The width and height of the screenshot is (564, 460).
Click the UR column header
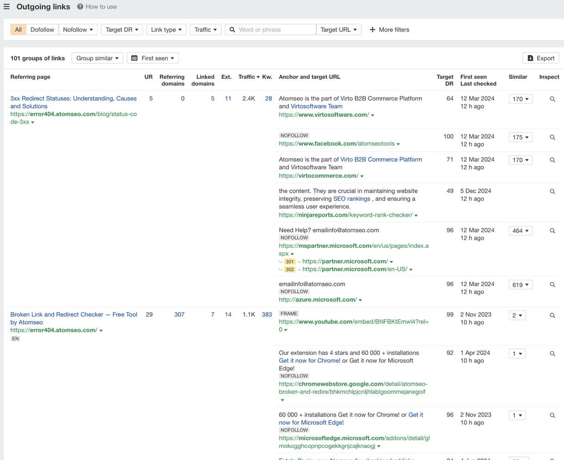[148, 77]
